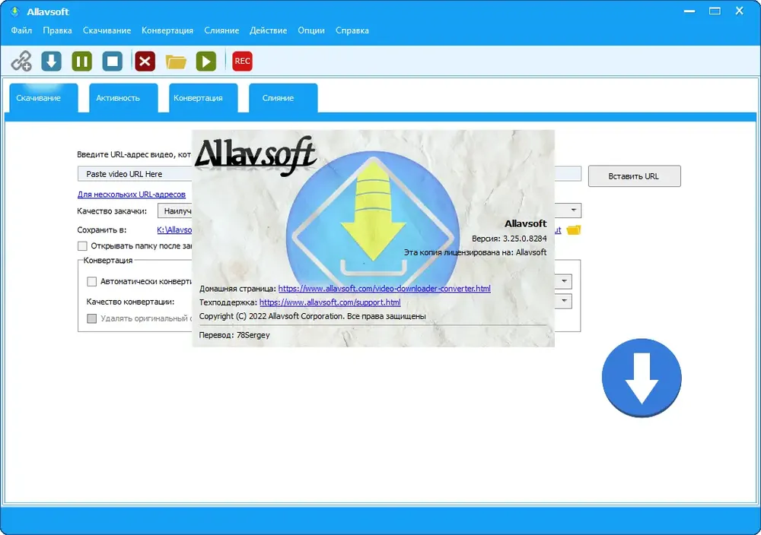The height and width of the screenshot is (535, 761).
Task: Expand the Качество закачки dropdown arrow
Action: pos(574,211)
